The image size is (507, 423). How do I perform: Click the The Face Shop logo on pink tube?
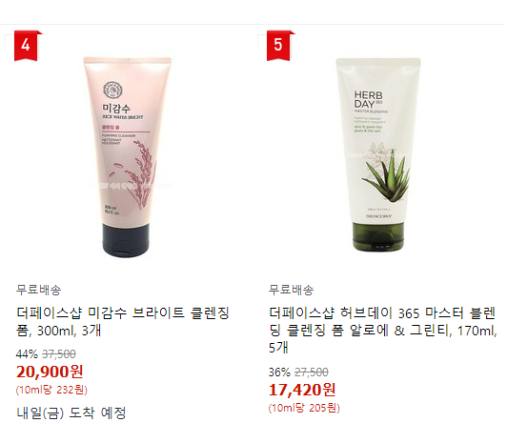click(112, 91)
